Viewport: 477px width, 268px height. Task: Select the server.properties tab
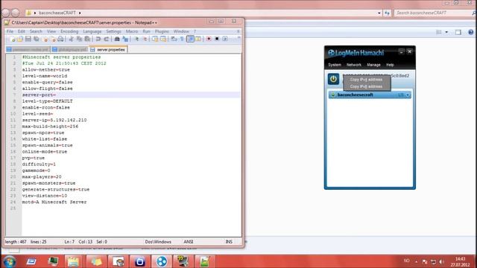click(108, 50)
